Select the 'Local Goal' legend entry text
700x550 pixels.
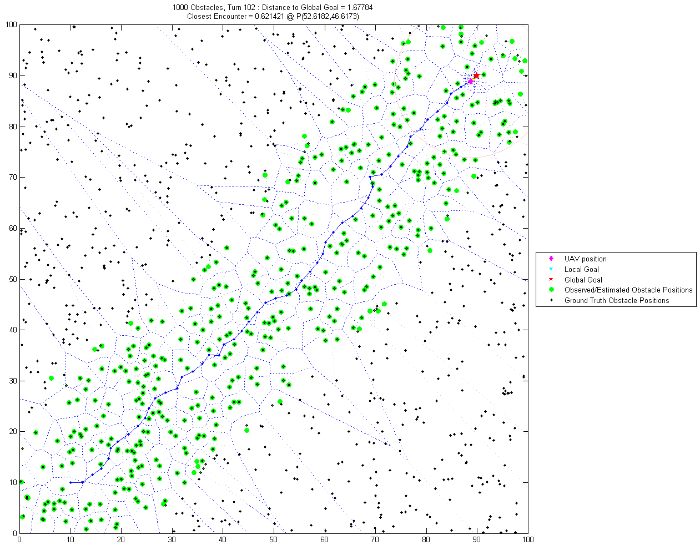point(581,269)
